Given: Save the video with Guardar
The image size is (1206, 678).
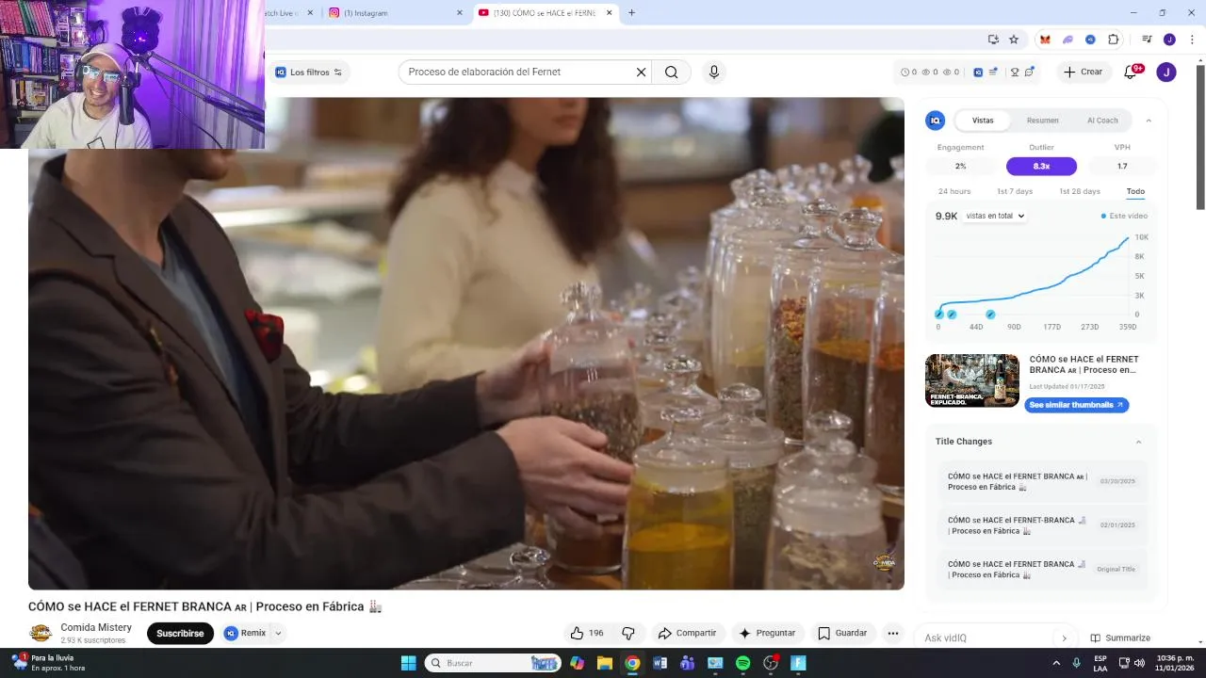Looking at the screenshot, I should tap(842, 634).
